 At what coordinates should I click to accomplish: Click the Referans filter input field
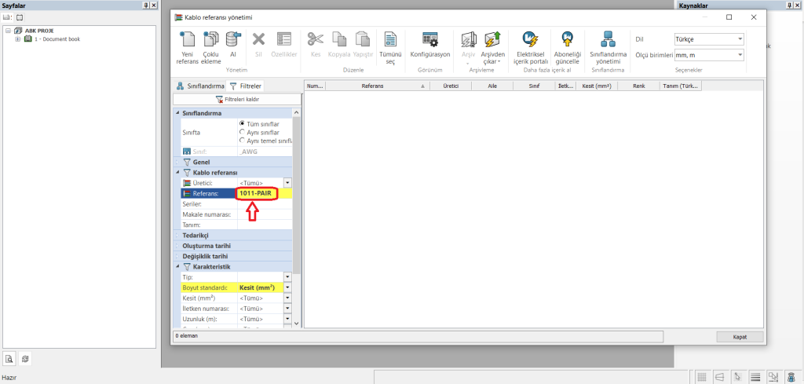click(x=259, y=193)
